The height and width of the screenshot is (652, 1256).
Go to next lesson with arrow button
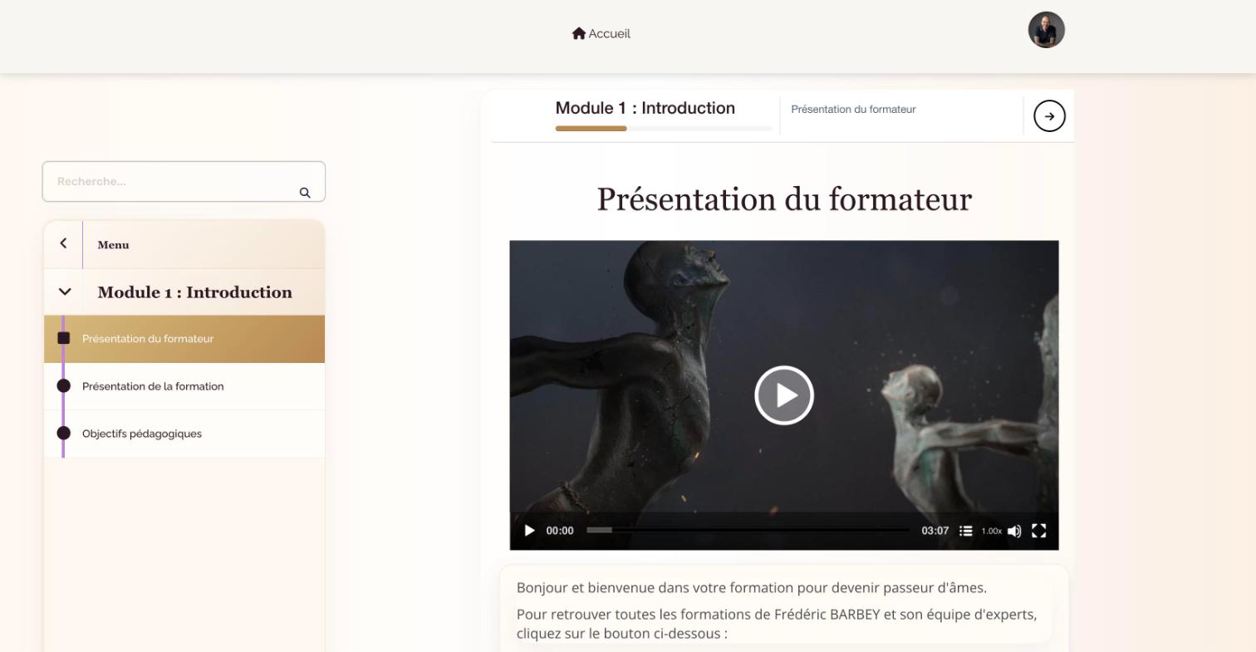pyautogui.click(x=1049, y=116)
